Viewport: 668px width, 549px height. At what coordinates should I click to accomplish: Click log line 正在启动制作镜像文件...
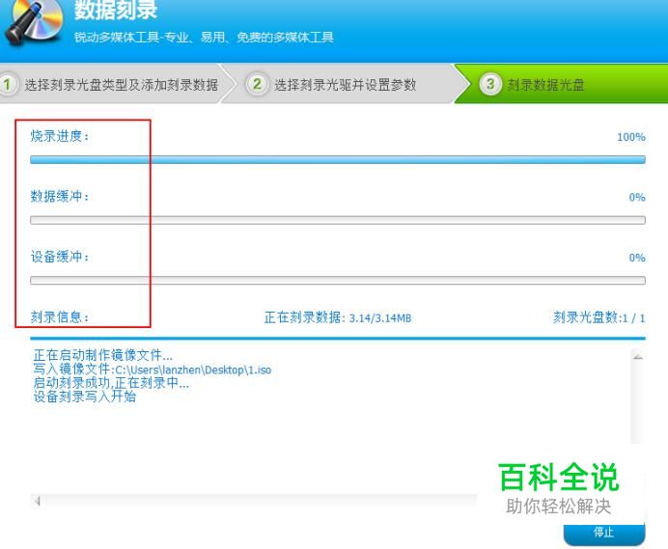coord(103,355)
